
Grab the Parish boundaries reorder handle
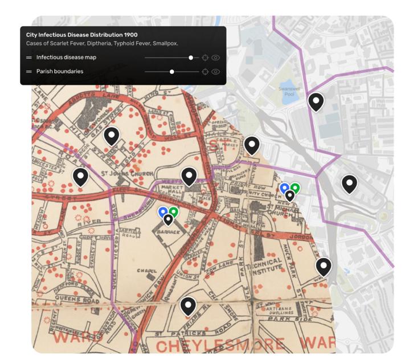[x=29, y=71]
